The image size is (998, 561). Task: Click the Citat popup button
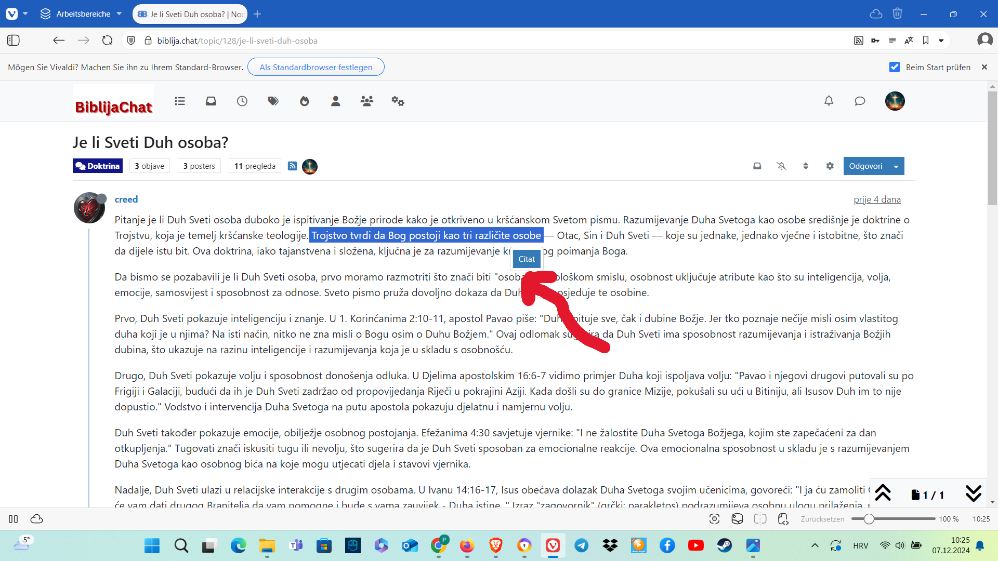(527, 258)
